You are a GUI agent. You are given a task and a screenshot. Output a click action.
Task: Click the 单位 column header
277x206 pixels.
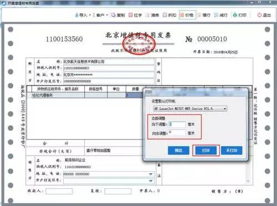pos(116,89)
